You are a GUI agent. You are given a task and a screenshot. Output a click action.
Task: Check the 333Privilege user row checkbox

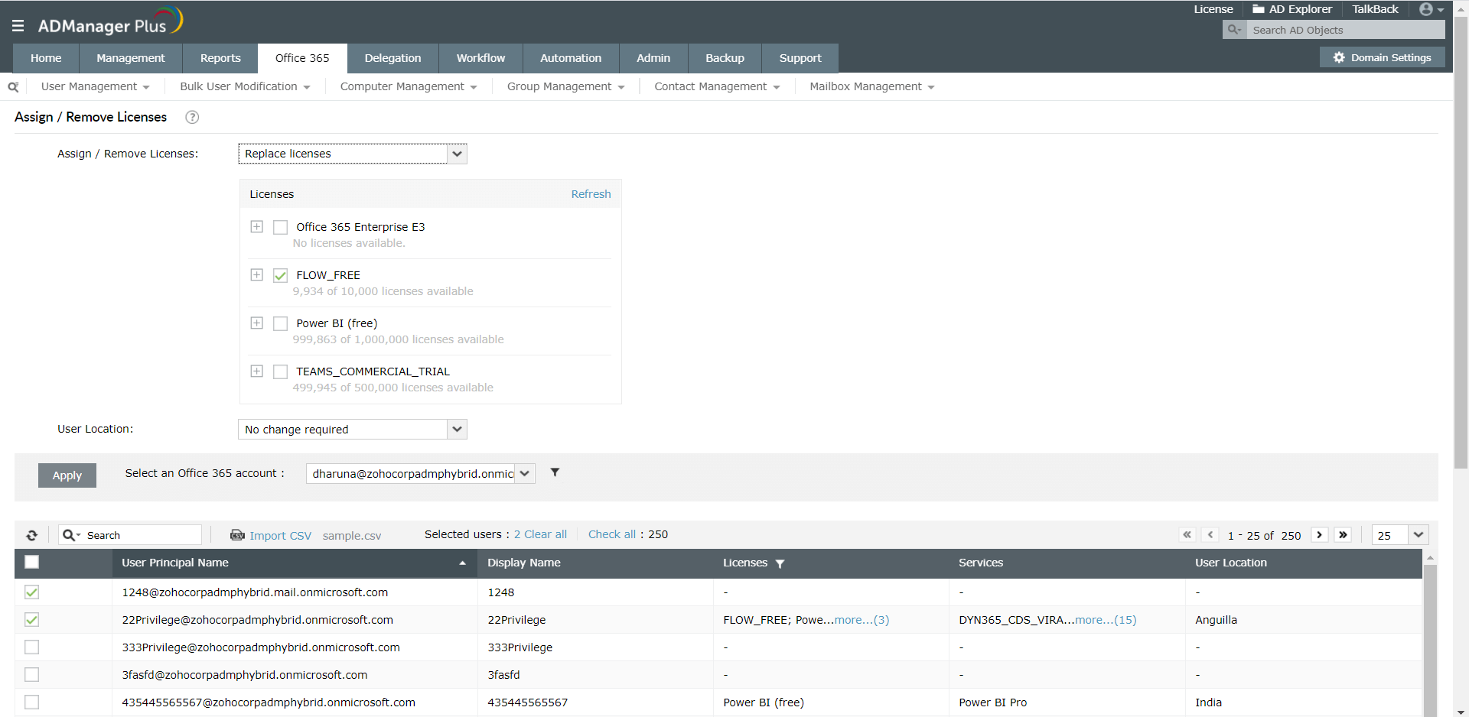(31, 647)
